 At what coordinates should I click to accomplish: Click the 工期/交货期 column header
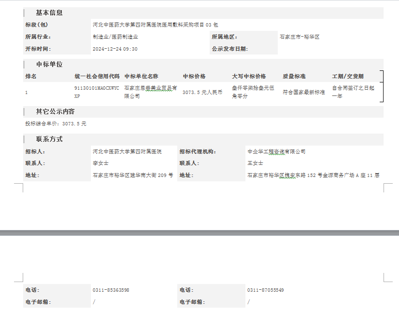point(348,76)
